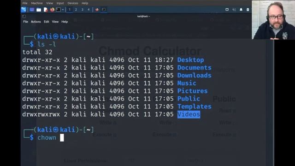Open the VirtualBox View menu
Viewport: 295px width, 166px height.
click(49, 3)
